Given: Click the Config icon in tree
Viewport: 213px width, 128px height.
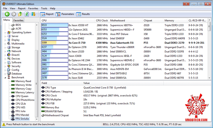Looking at the screenshot, I should tap(9, 70).
